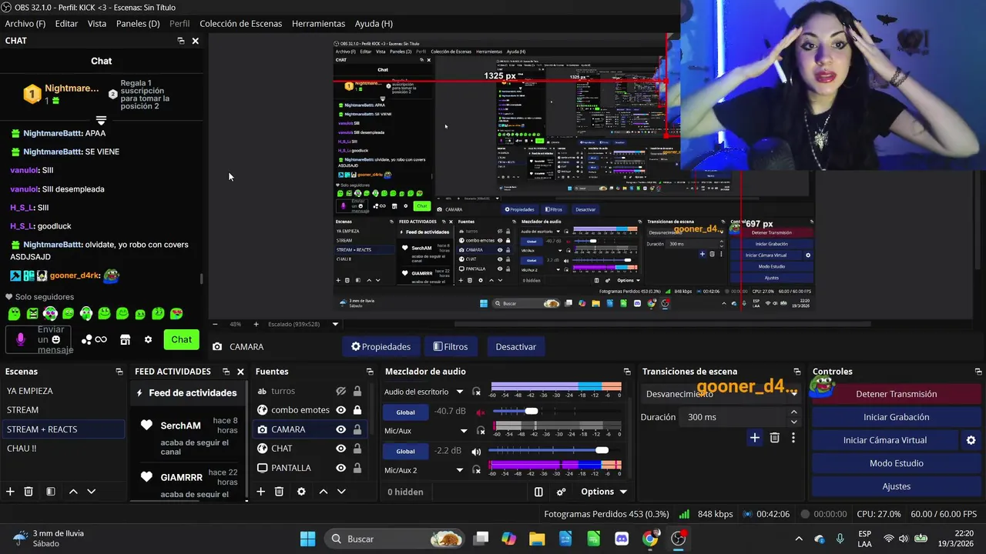The height and width of the screenshot is (554, 986).
Task: Expand Audio del escritorio dropdown arrow
Action: coord(460,392)
